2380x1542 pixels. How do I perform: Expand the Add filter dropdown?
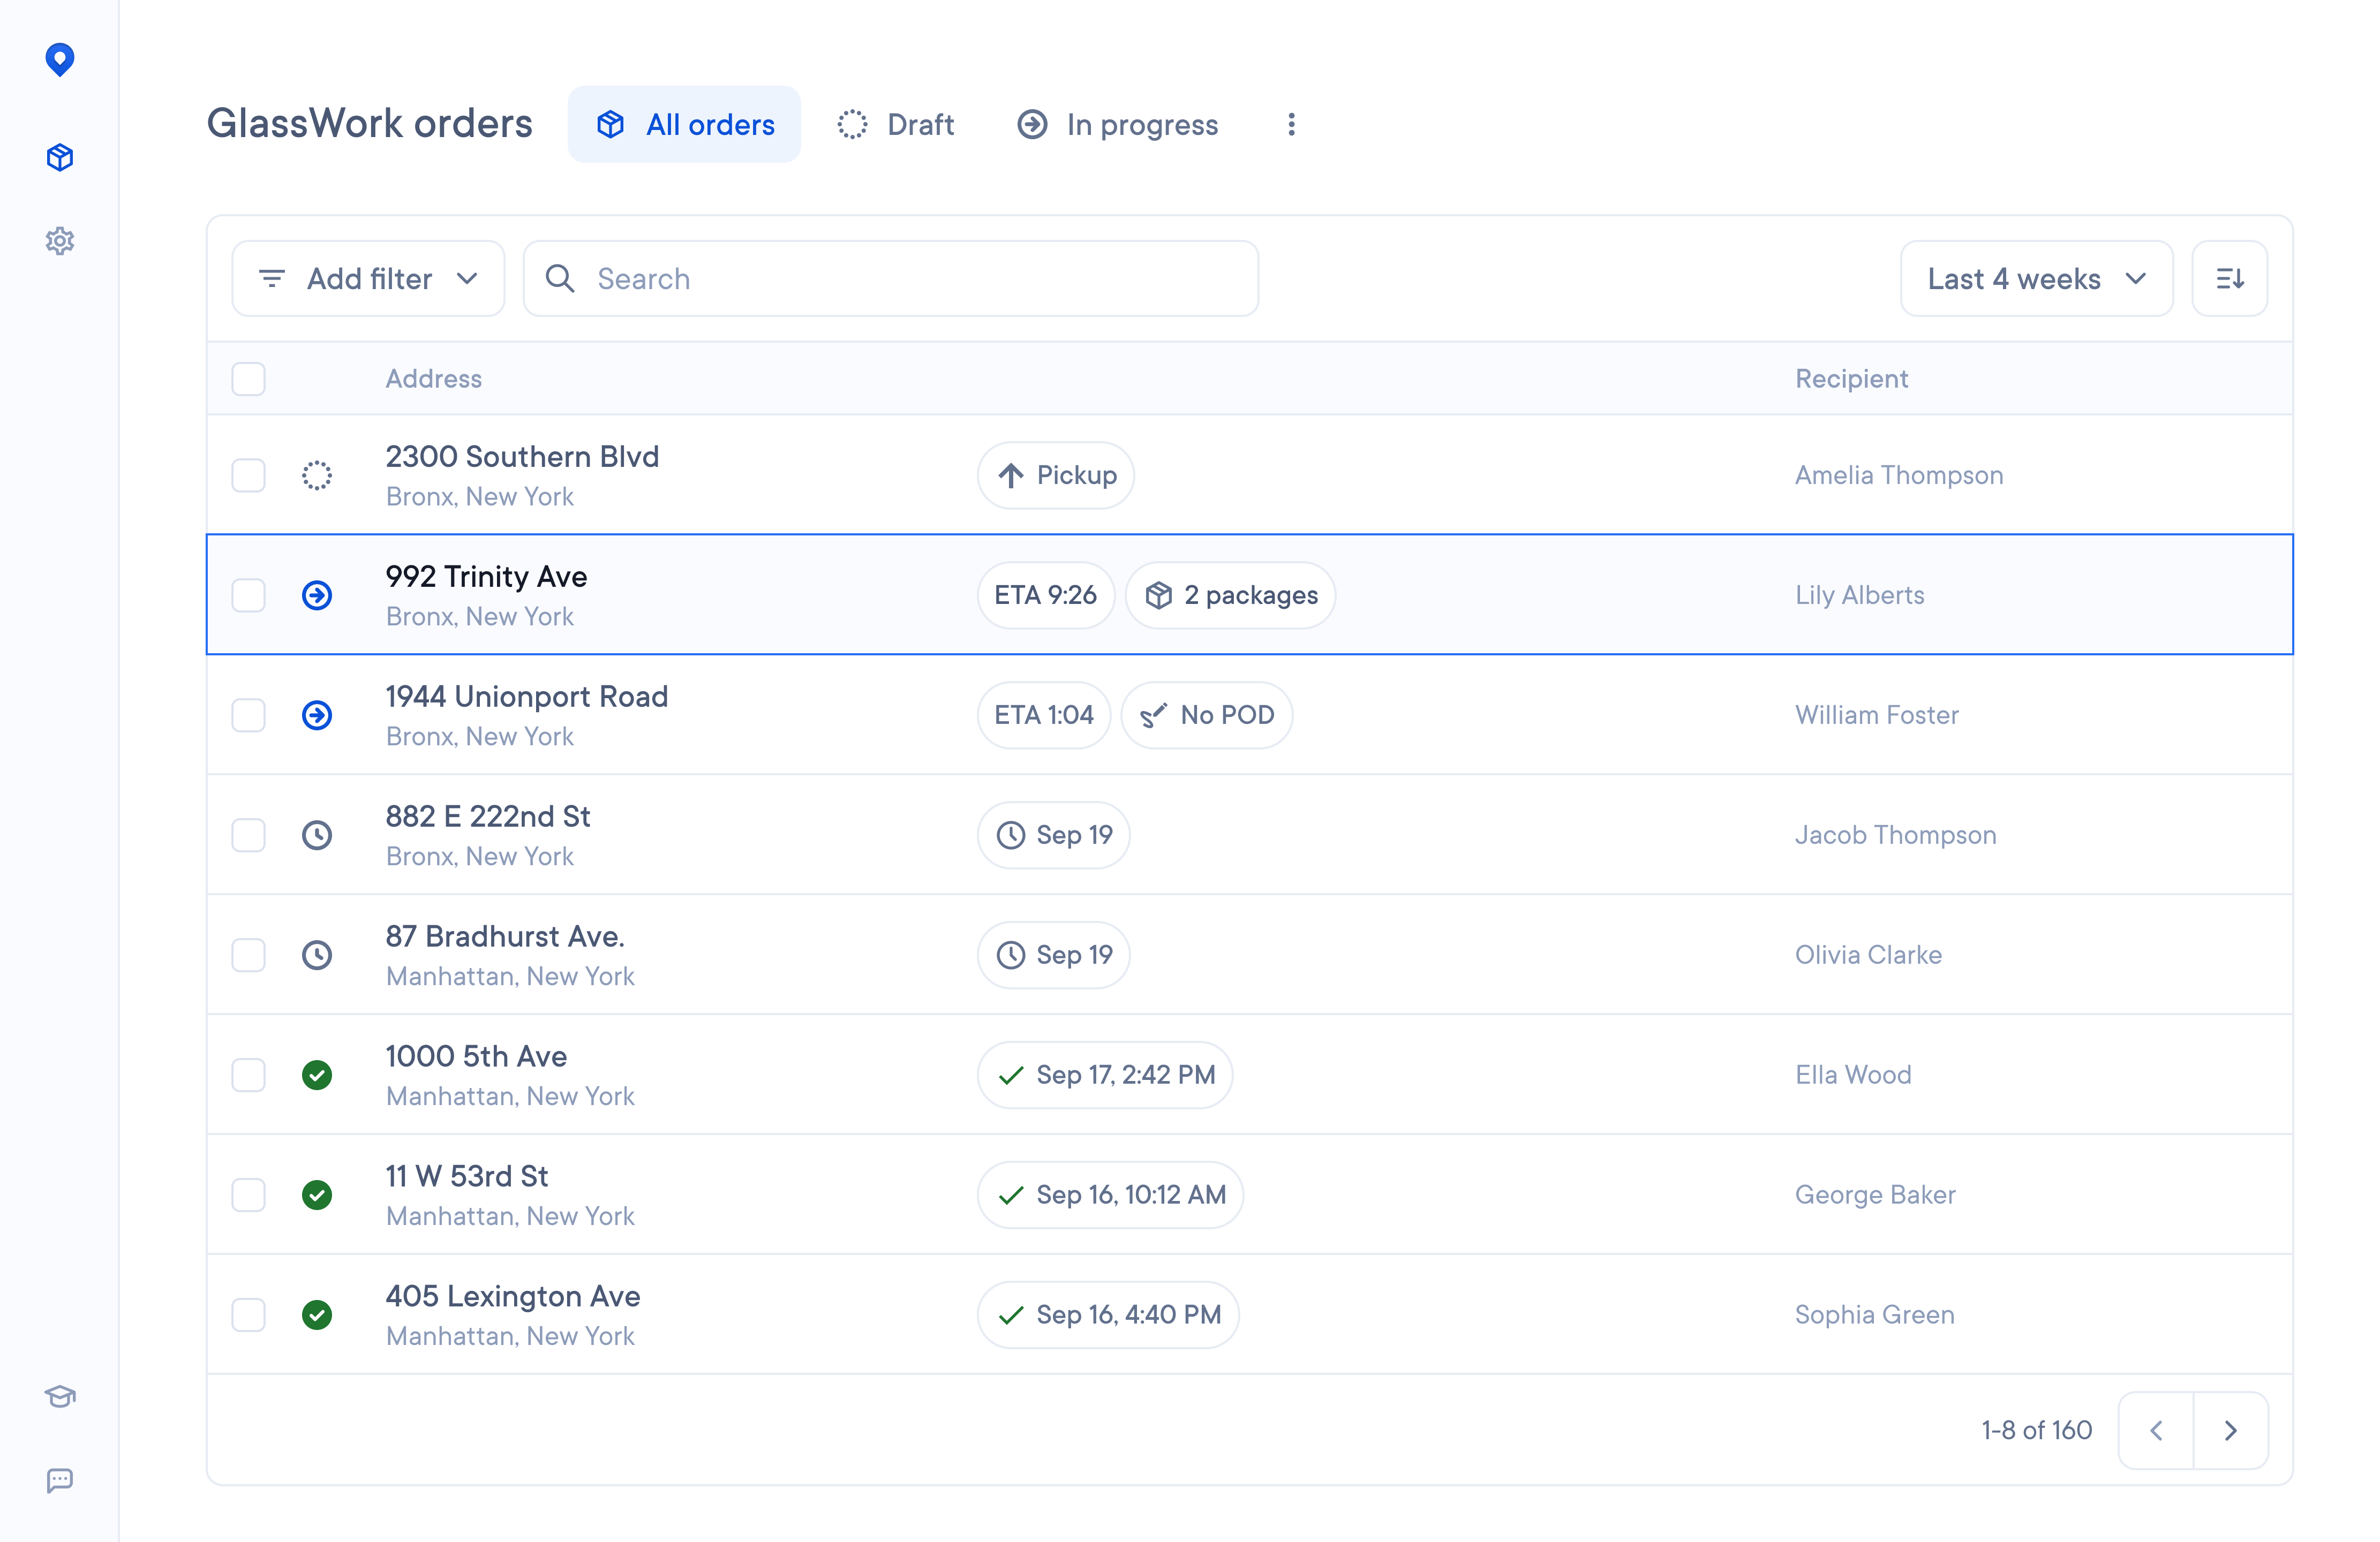click(x=368, y=279)
